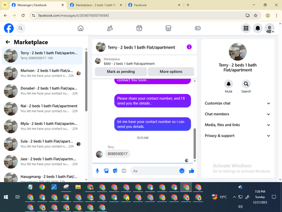282x212 pixels.
Task: Open Windows Start menu
Action: (x=6, y=197)
